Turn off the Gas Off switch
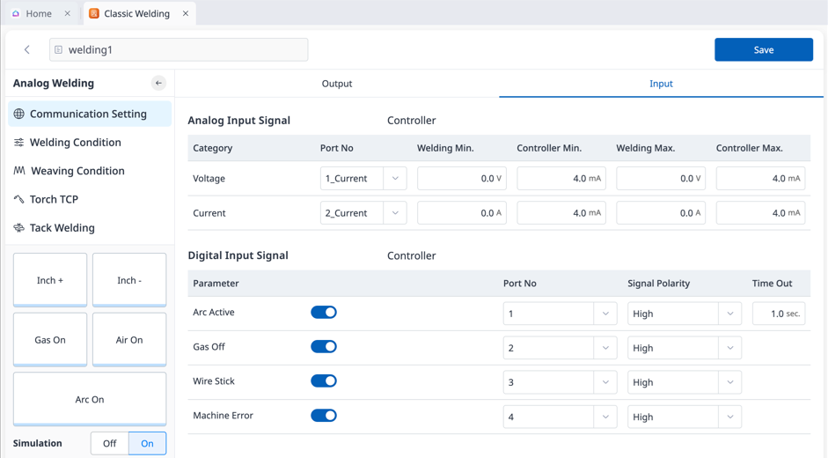828x458 pixels. (324, 347)
